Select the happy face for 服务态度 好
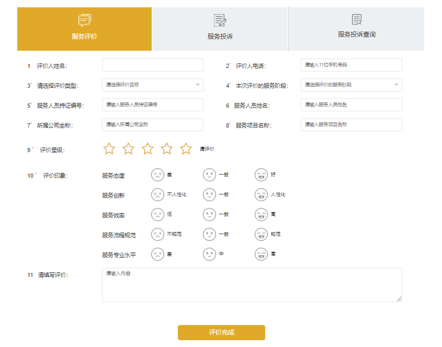Viewport: 442px width, 347px height. click(x=262, y=175)
